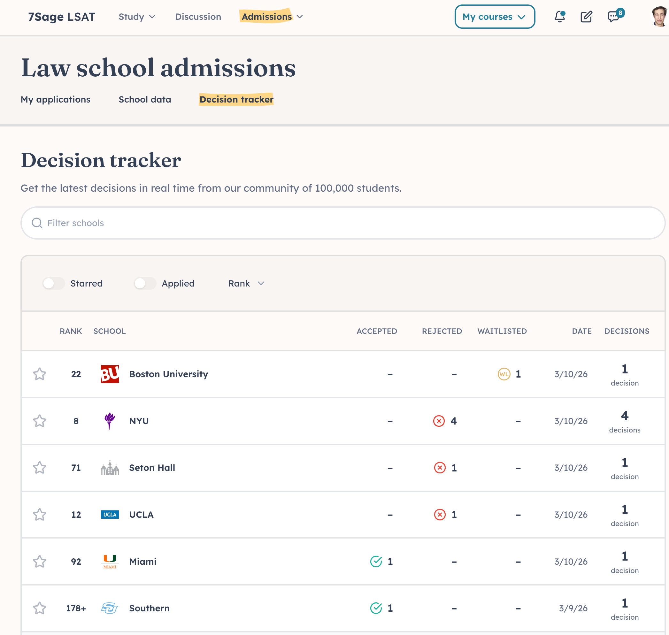
Task: Click the search magnifier icon
Action: [37, 223]
